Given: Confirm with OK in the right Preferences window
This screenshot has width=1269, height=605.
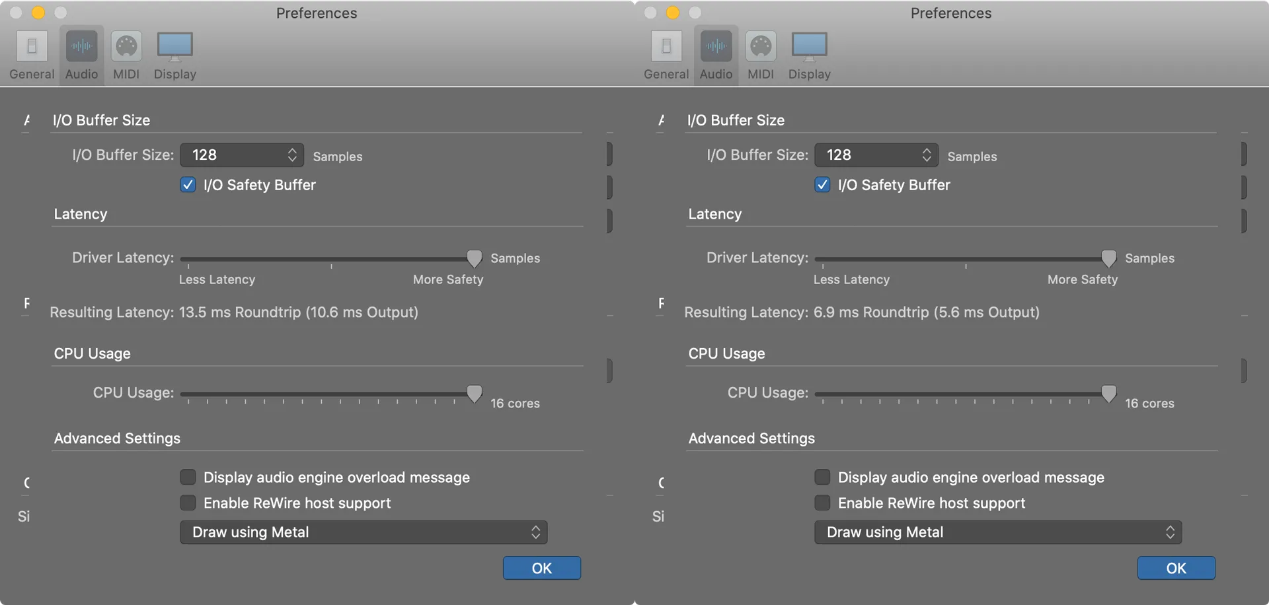Looking at the screenshot, I should tap(1176, 568).
